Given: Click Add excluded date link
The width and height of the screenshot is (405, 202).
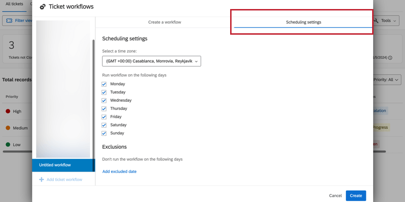Looking at the screenshot, I should click(x=119, y=172).
